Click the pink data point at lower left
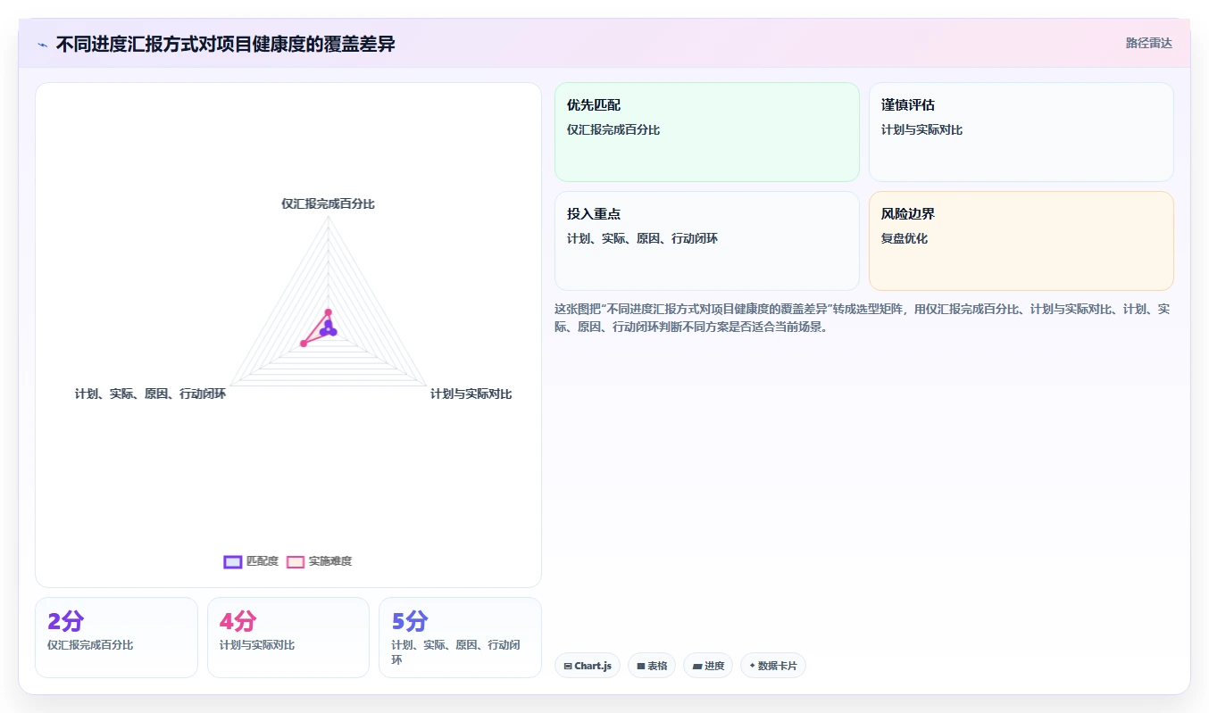The height and width of the screenshot is (713, 1209). pos(304,344)
